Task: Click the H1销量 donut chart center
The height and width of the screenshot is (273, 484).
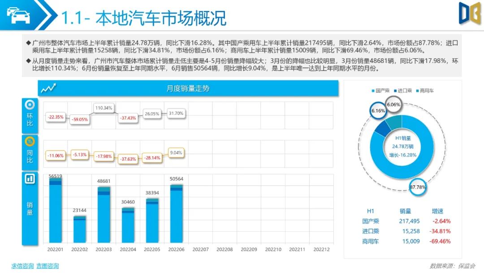Action: tap(402, 146)
